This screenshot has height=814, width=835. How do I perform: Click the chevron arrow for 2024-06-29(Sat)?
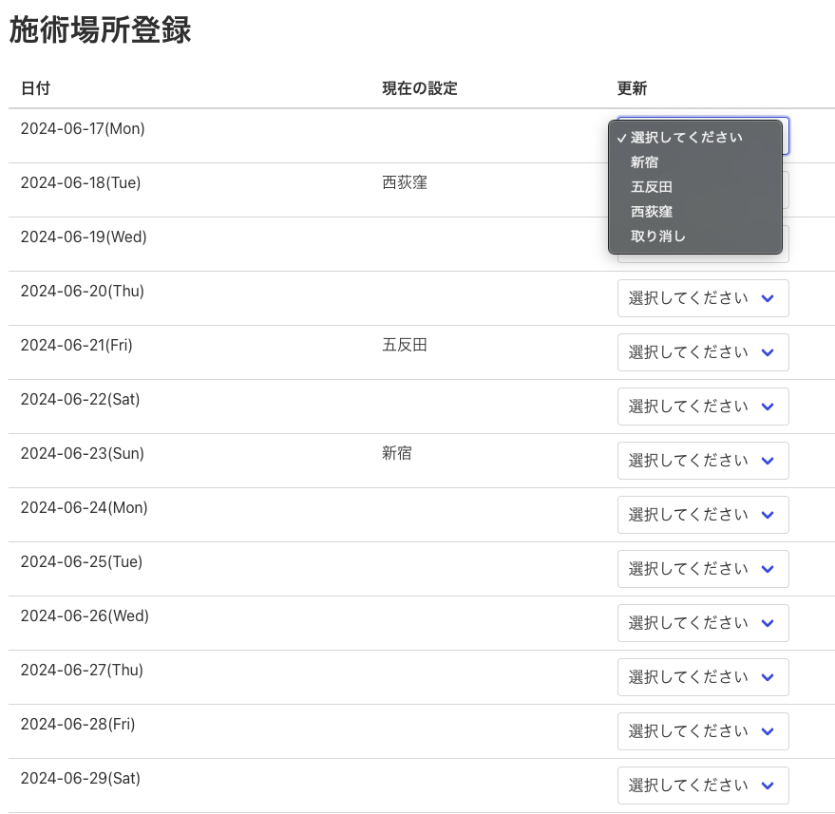(768, 786)
